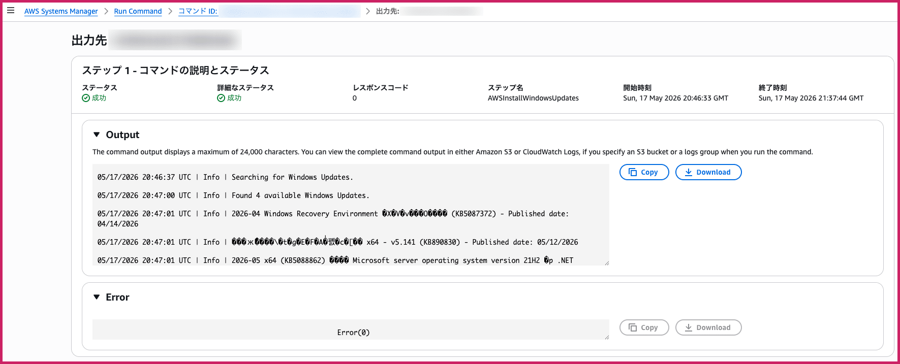Copy the command output text

644,172
